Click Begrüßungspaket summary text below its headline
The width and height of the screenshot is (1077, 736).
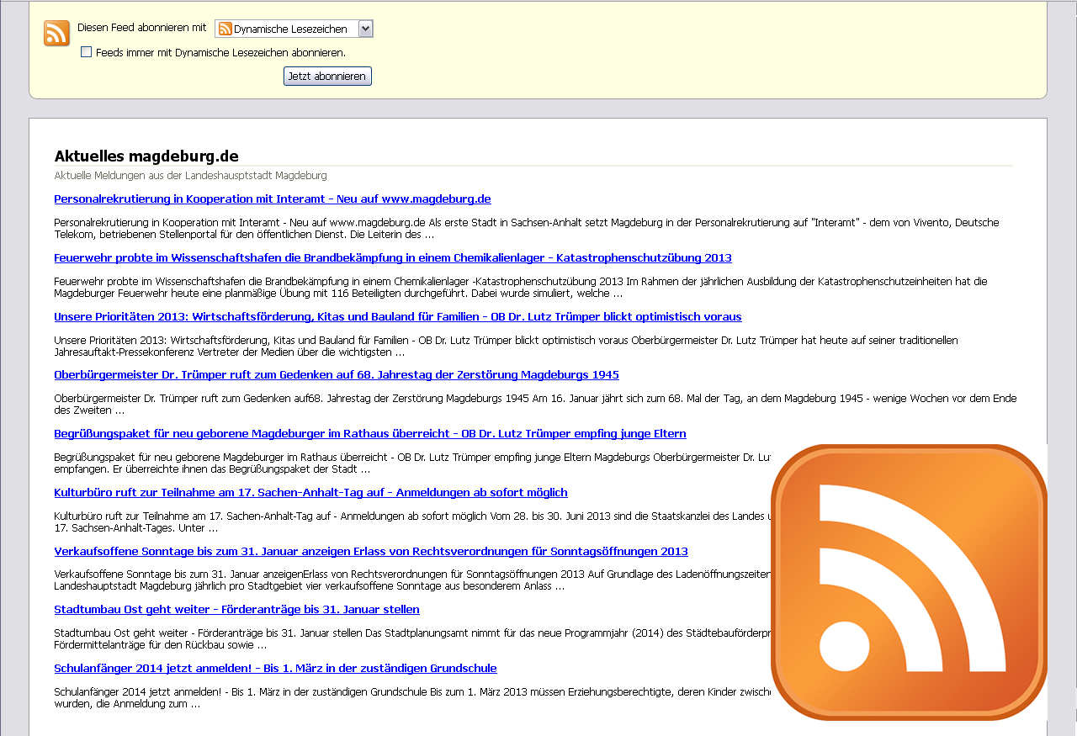coord(412,463)
